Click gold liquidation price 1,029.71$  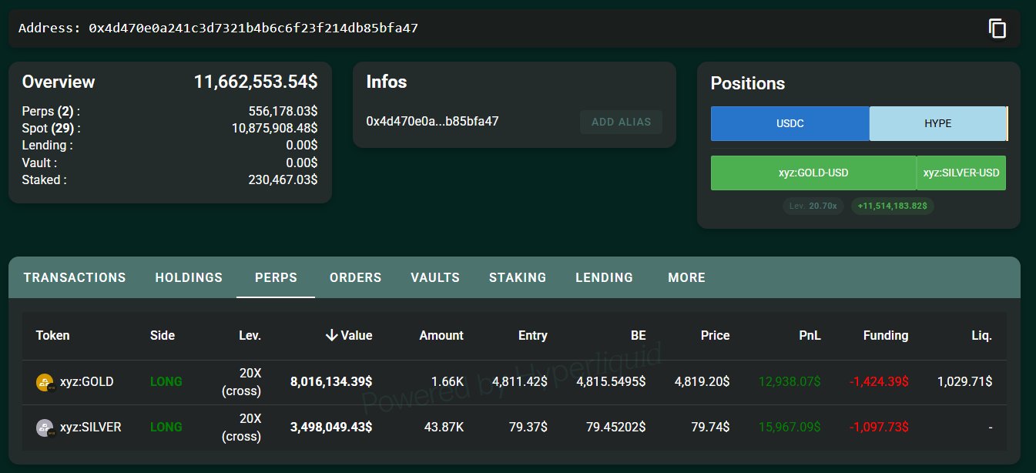point(965,382)
